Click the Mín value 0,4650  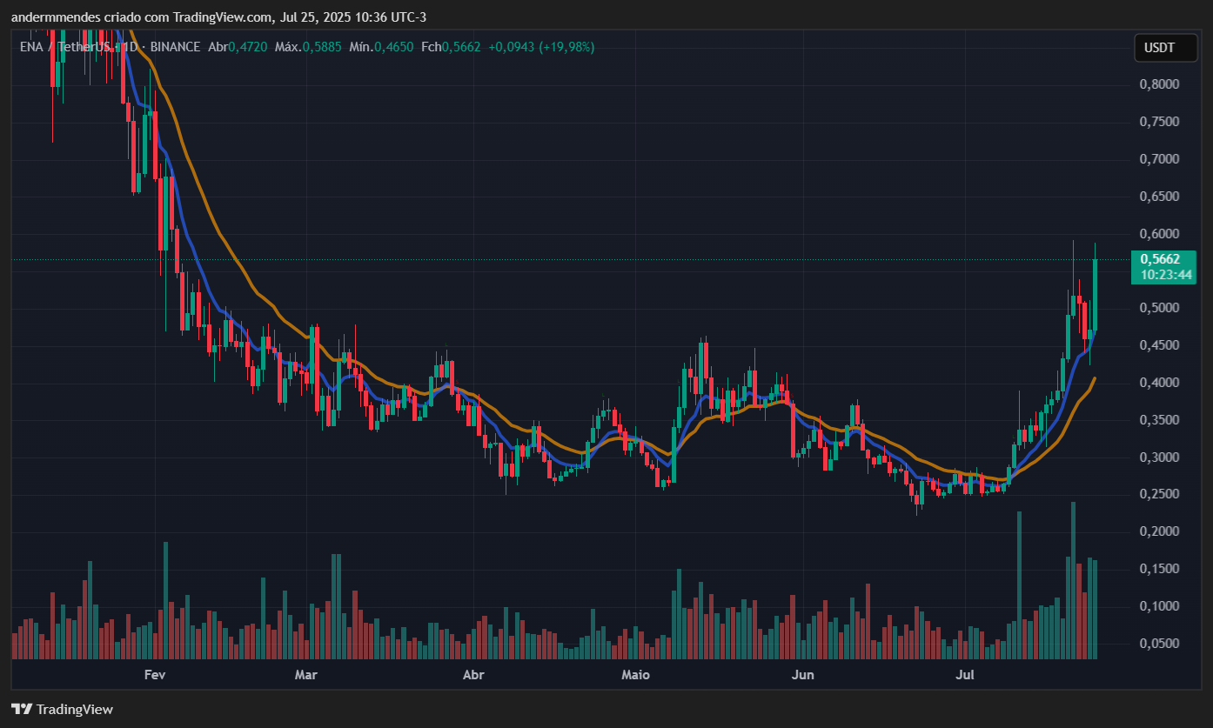[x=394, y=47]
